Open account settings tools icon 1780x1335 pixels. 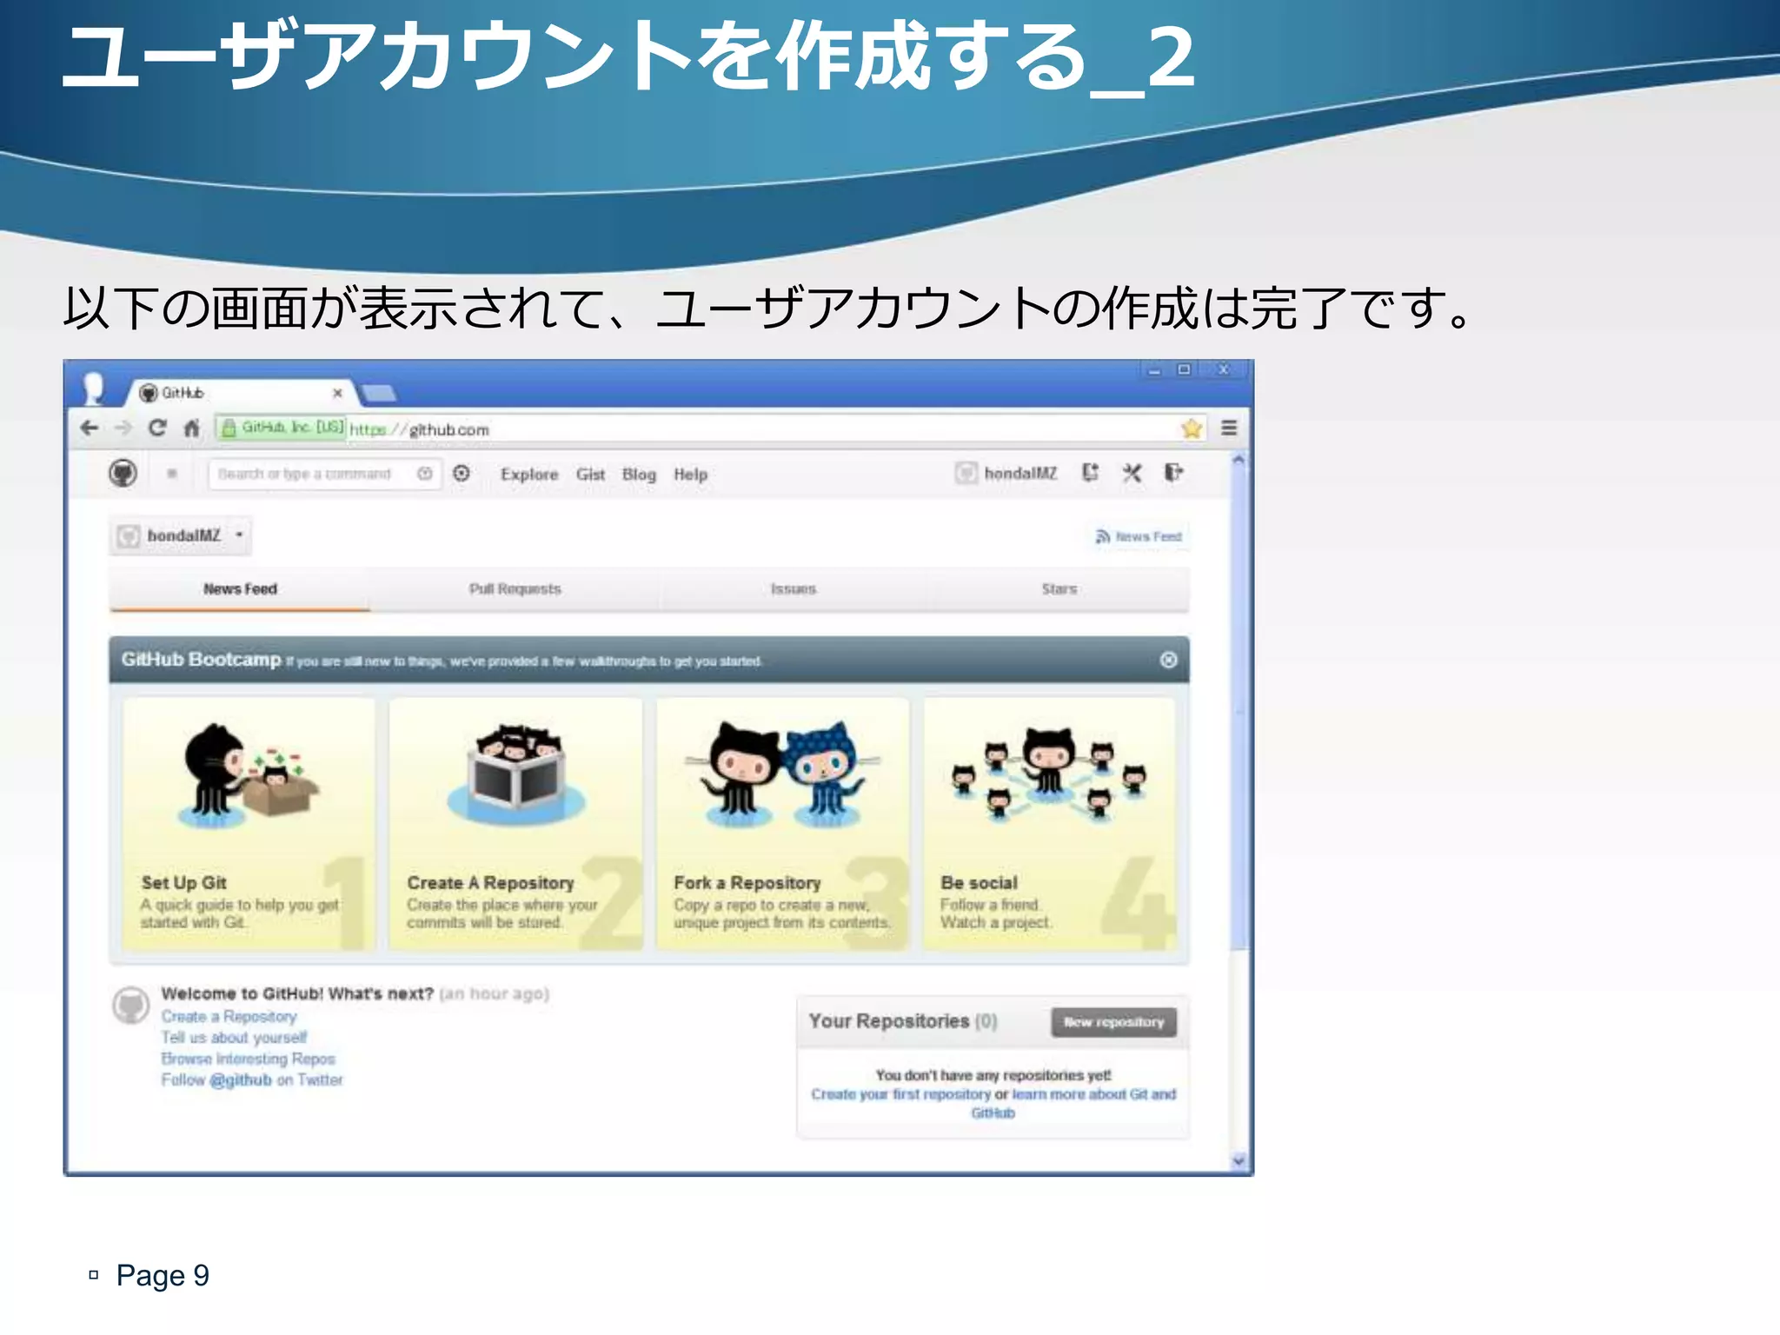click(1132, 473)
